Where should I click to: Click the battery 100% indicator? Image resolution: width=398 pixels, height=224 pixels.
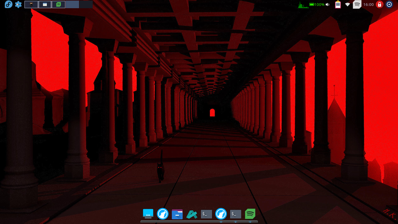point(317,5)
